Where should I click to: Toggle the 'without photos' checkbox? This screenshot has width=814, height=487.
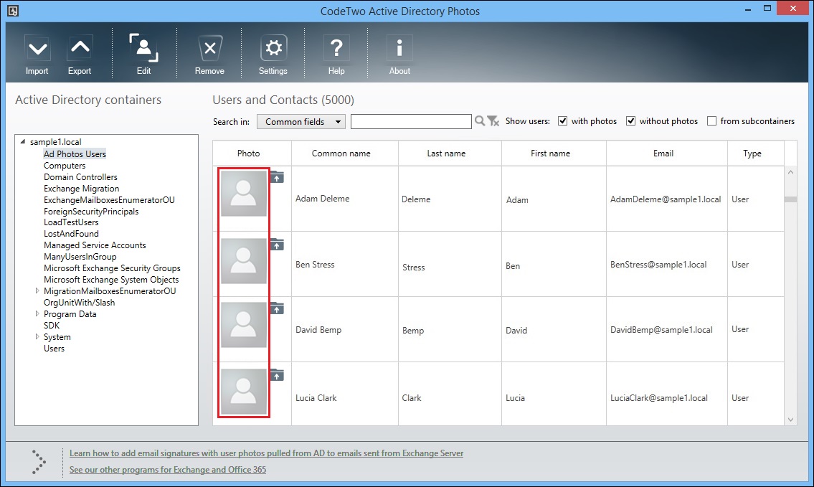[x=630, y=121]
